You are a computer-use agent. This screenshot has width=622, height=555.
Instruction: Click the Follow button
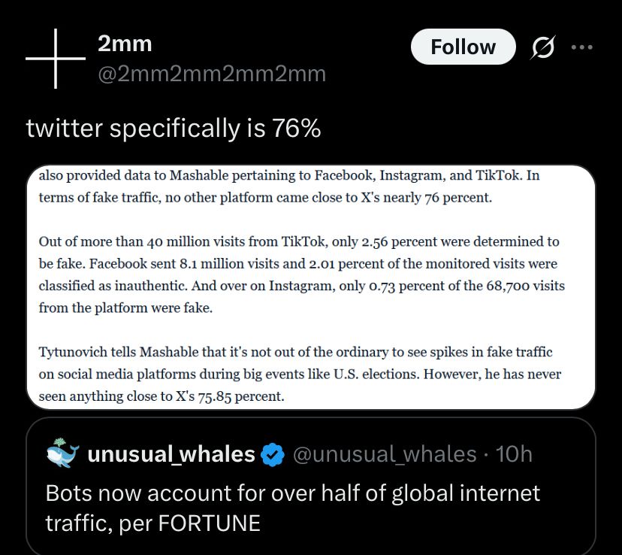tap(463, 47)
